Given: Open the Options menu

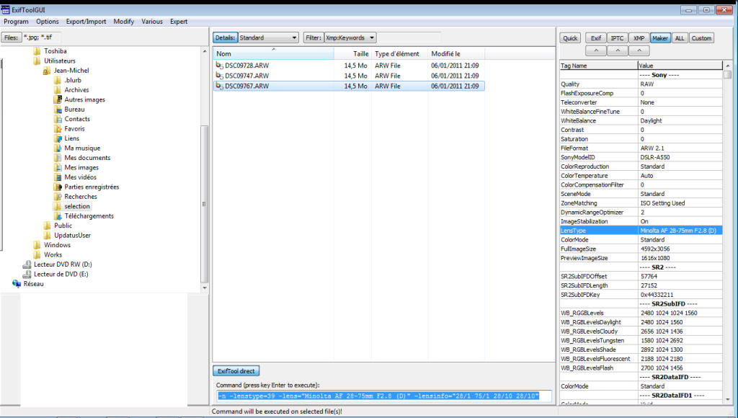Looking at the screenshot, I should (x=48, y=22).
